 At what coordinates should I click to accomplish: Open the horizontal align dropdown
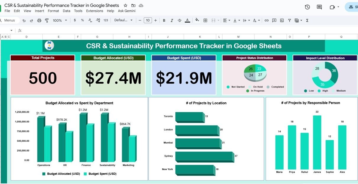[x=226, y=20]
